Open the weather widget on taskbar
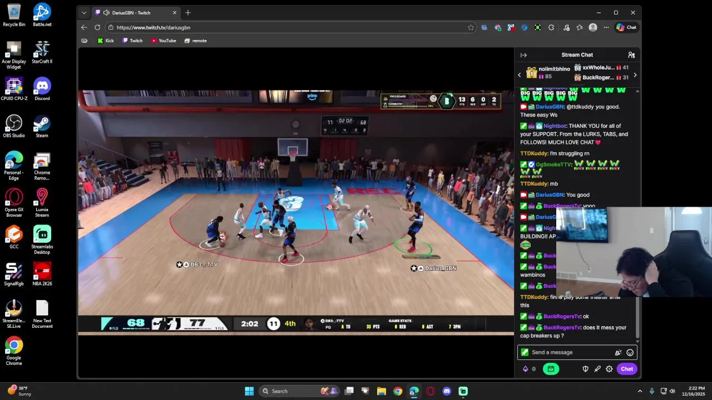This screenshot has width=712, height=400. (19, 391)
